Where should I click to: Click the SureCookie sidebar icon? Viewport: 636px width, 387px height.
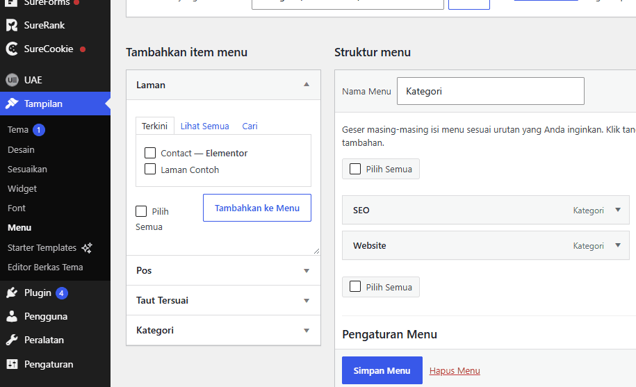(12, 49)
